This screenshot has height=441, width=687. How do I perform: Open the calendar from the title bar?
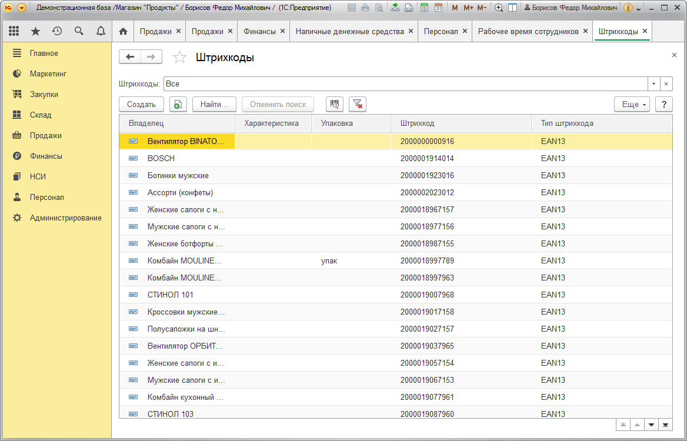pyautogui.click(x=438, y=8)
